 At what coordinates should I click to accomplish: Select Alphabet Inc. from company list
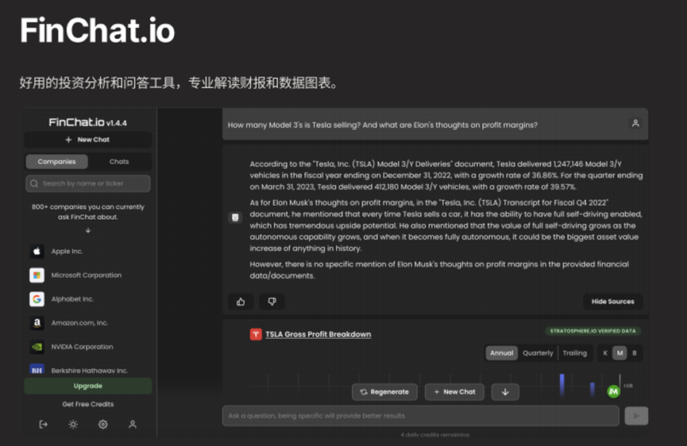pos(72,299)
